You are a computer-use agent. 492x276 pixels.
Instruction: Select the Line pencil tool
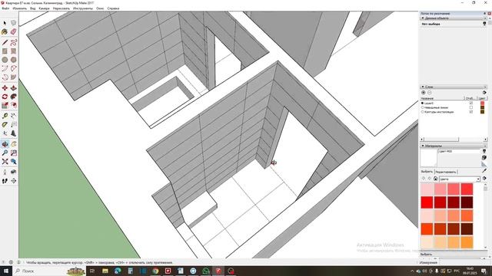5,42
